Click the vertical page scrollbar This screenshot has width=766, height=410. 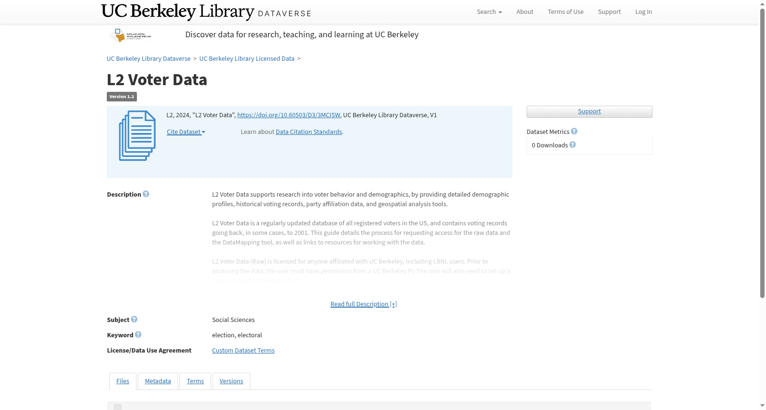point(762,153)
